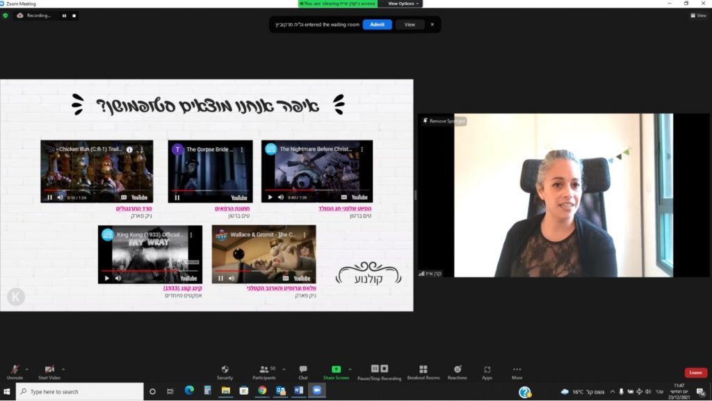Open Nightmare Before Christmas video options menu
This screenshot has width=712, height=401.
(x=362, y=149)
